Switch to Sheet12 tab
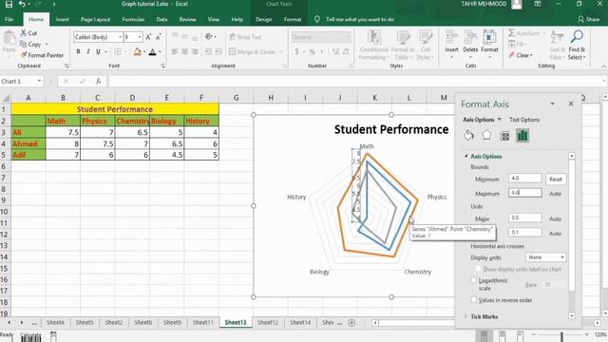The height and width of the screenshot is (342, 608). point(268,322)
